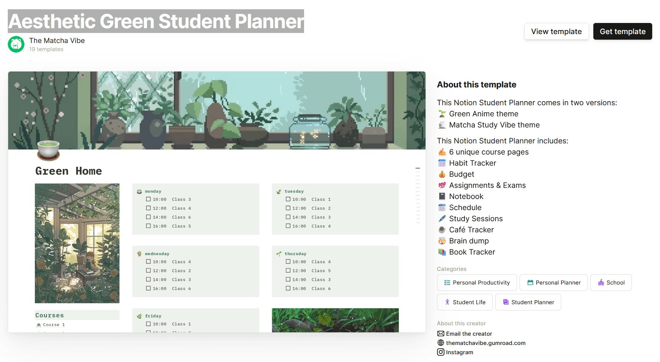Check Wednesday 16:00 Class 6 checkbox

(149, 289)
